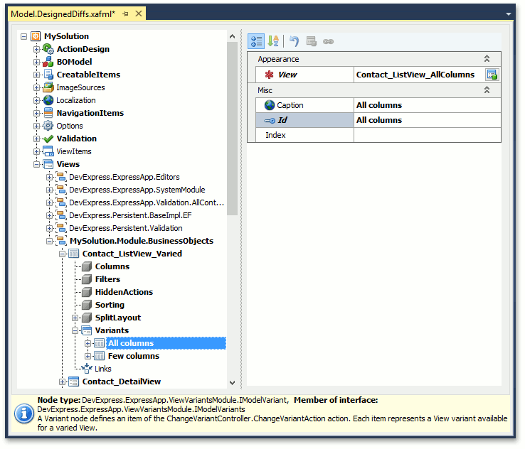Click the undo/reset differences toolbar icon
Viewport: 525px width, 449px height.
[294, 41]
